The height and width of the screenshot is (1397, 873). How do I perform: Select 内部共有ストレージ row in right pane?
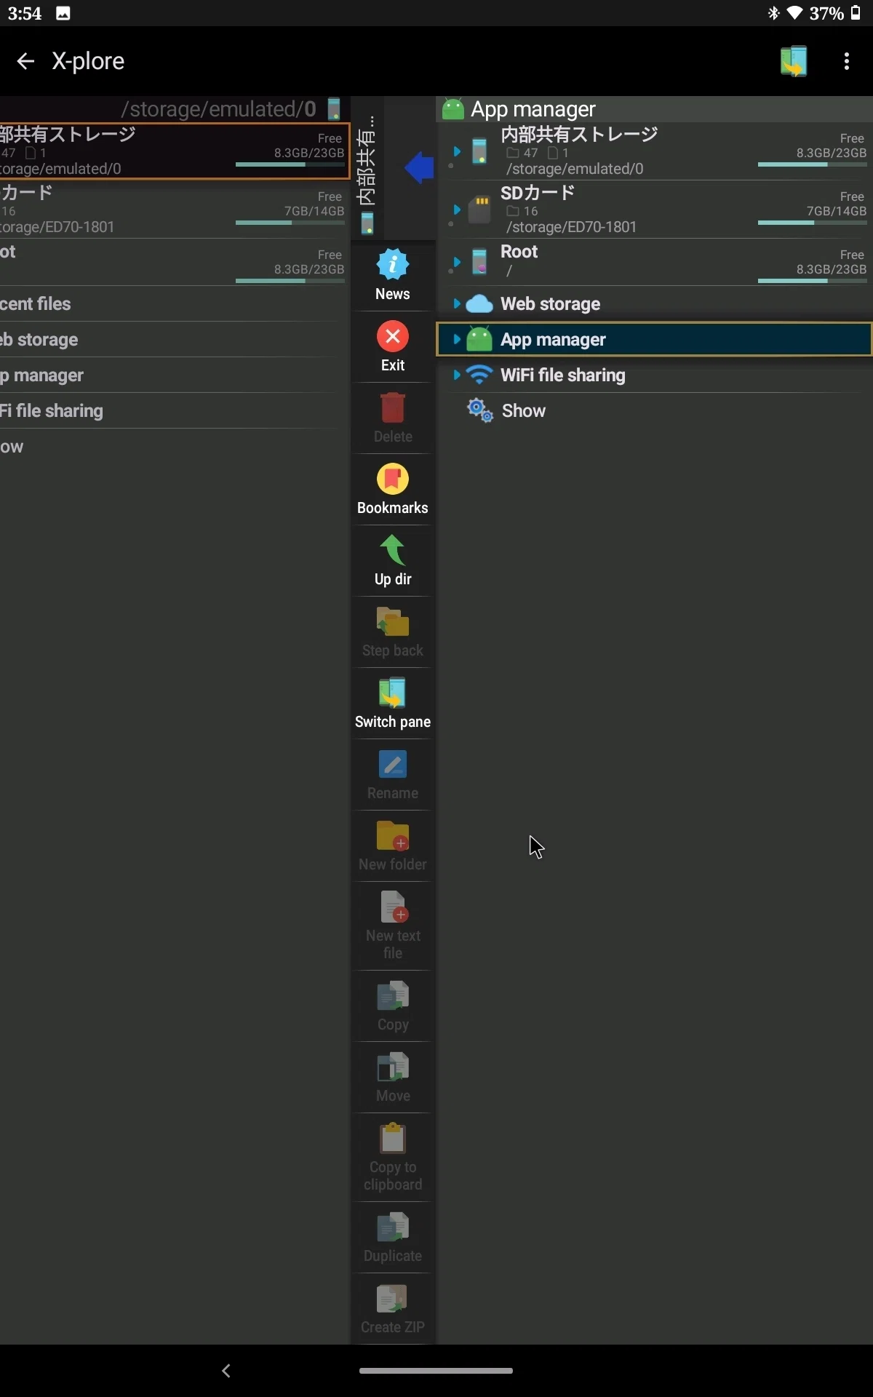pyautogui.click(x=655, y=151)
